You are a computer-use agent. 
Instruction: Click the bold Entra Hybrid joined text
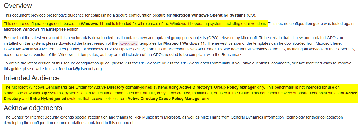click(x=48, y=99)
